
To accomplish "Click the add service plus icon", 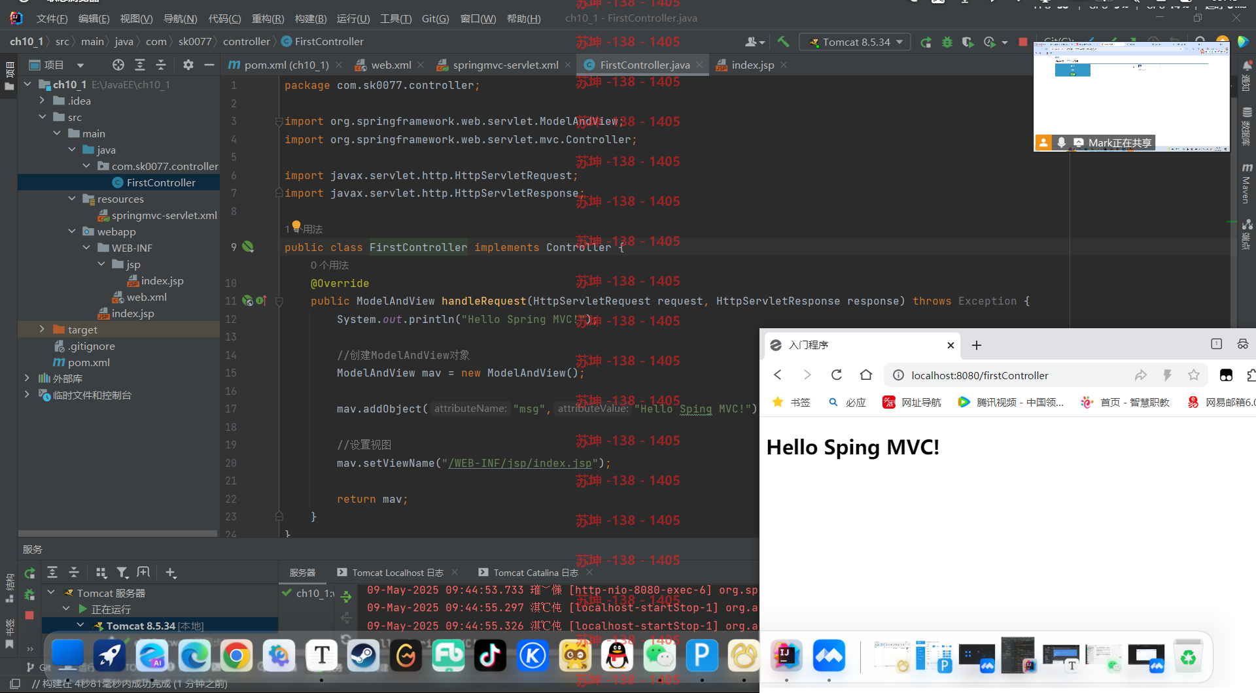I will point(171,573).
